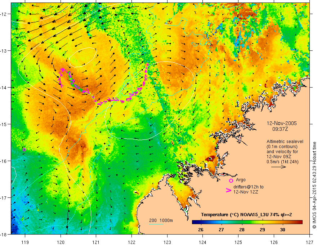Viewport: 317px width, 245px height.
Task: Select the '09:37Z' time text
Action: [280, 129]
